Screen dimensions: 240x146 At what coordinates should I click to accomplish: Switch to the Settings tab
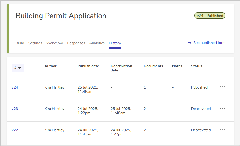(x=35, y=43)
